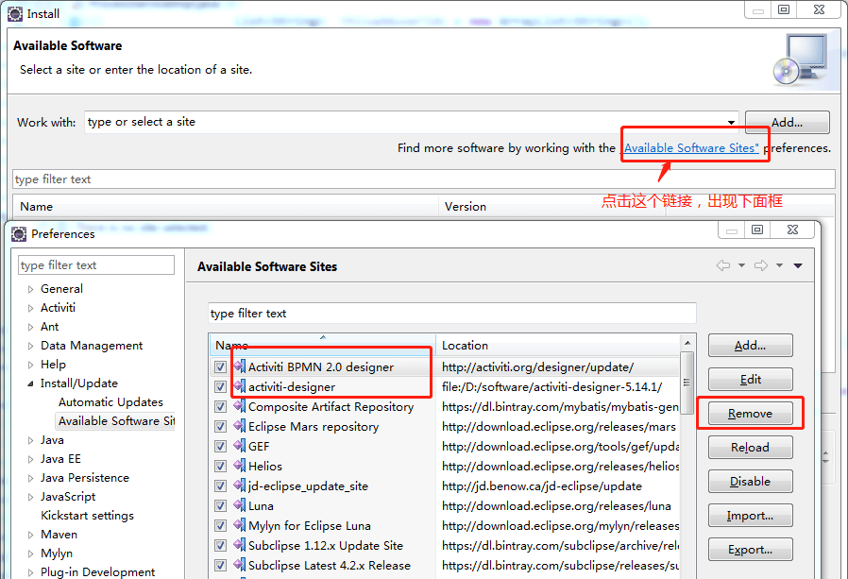
Task: Click the back navigation arrow in Preferences
Action: 723,265
